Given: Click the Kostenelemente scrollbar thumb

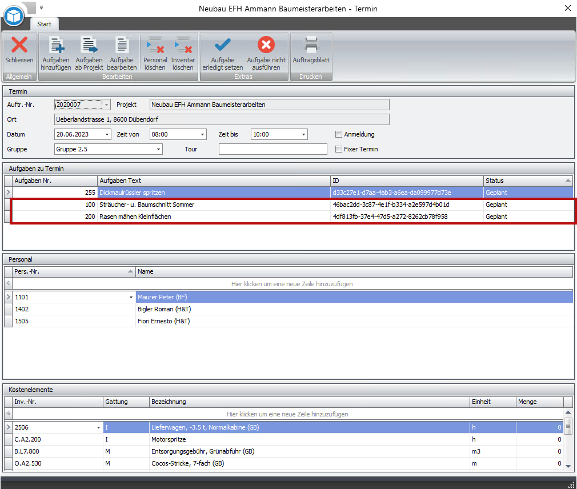Looking at the screenshot, I should 568,426.
